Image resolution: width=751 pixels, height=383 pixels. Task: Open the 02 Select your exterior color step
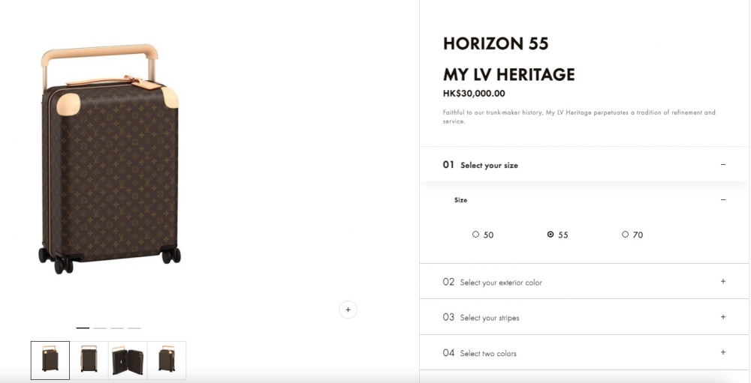pyautogui.click(x=500, y=283)
